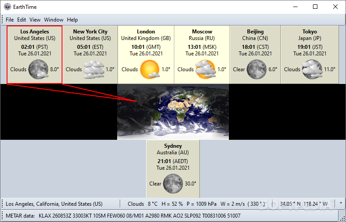Click the sun icon in London card
Image resolution: width=346 pixels, height=222 pixels.
pyautogui.click(x=149, y=69)
